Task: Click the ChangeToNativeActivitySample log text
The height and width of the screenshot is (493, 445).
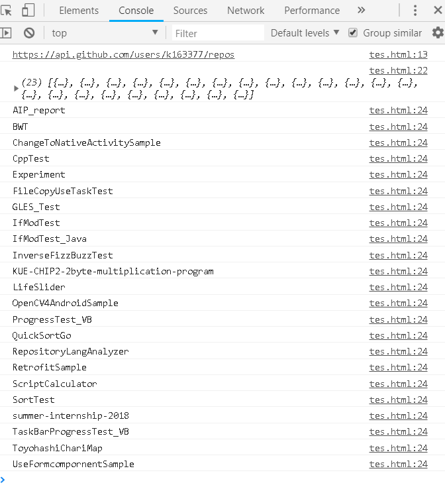Action: point(87,142)
